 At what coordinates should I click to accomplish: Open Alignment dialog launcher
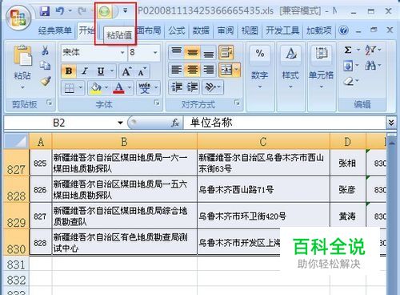click(x=237, y=103)
